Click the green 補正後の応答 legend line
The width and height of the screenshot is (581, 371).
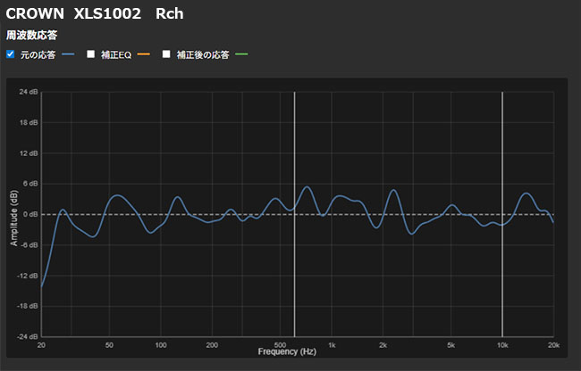tap(241, 54)
